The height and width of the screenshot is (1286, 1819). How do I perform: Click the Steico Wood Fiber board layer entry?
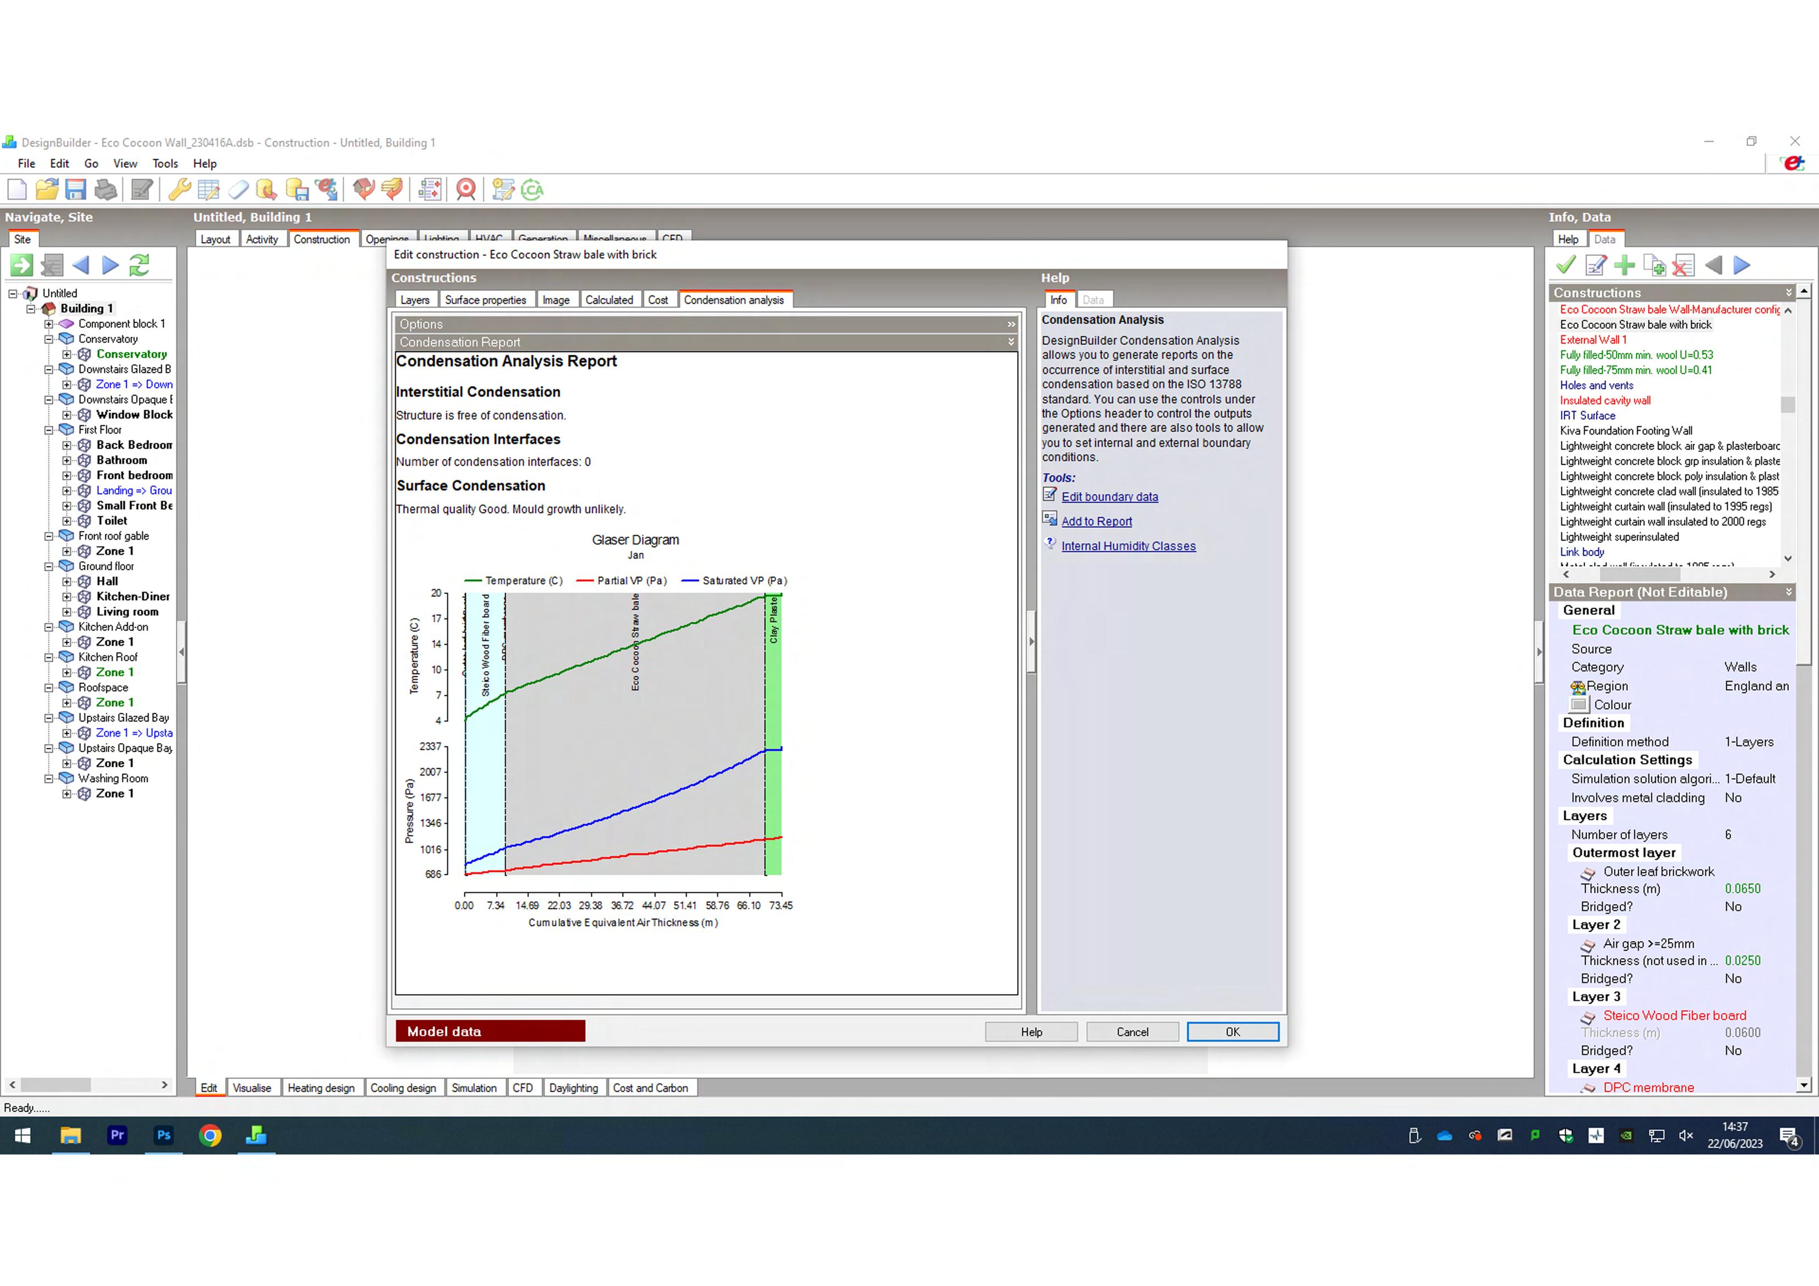coord(1674,1015)
